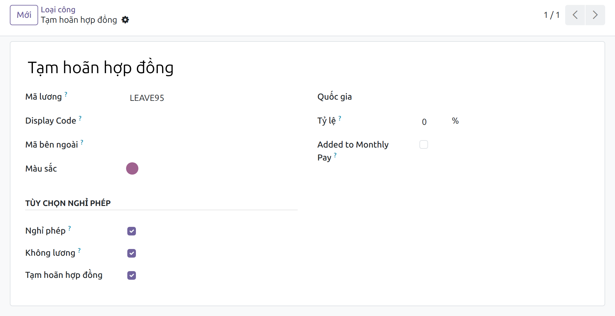Uncheck the Nghỉ phép checkbox

click(132, 231)
